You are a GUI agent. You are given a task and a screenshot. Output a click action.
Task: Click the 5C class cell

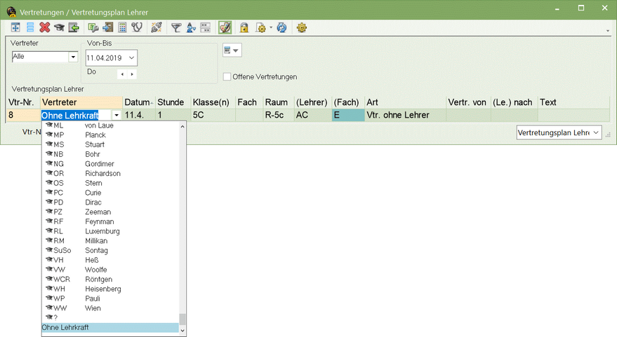(x=213, y=115)
